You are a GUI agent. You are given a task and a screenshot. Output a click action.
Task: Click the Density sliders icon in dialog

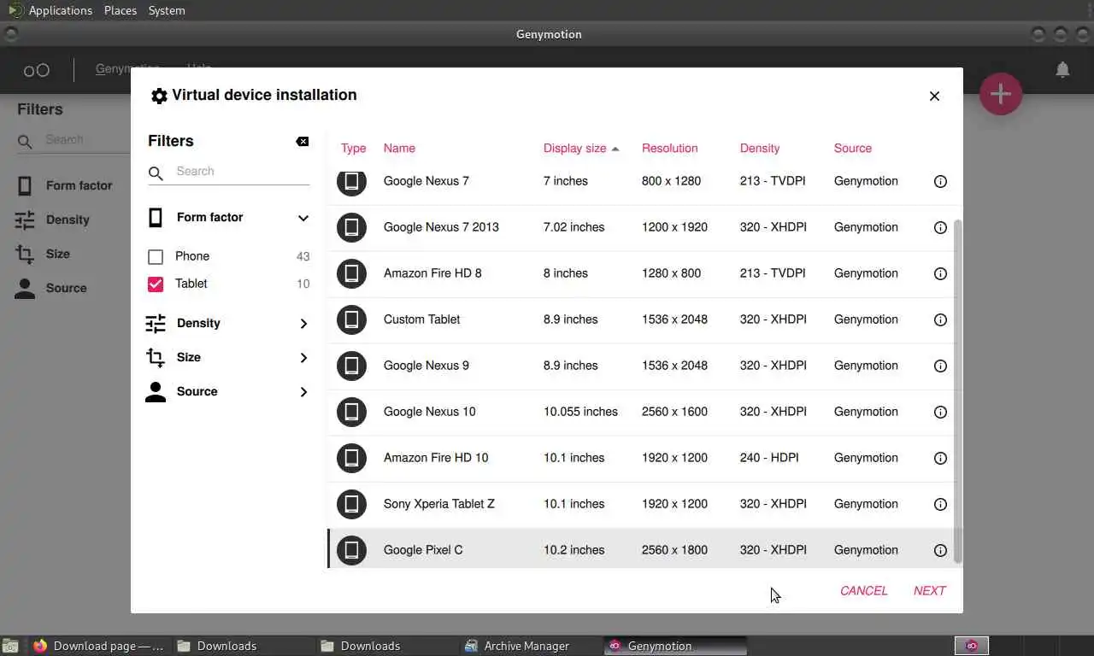(x=156, y=324)
